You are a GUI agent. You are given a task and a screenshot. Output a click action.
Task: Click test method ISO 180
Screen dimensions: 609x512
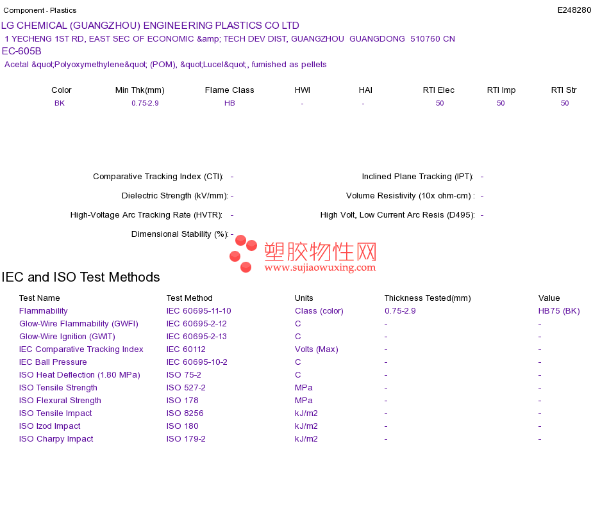click(183, 426)
